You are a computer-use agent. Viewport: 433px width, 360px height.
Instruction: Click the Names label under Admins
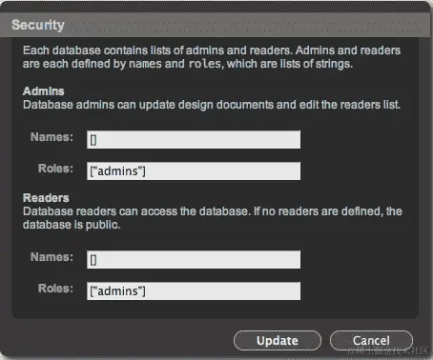52,137
